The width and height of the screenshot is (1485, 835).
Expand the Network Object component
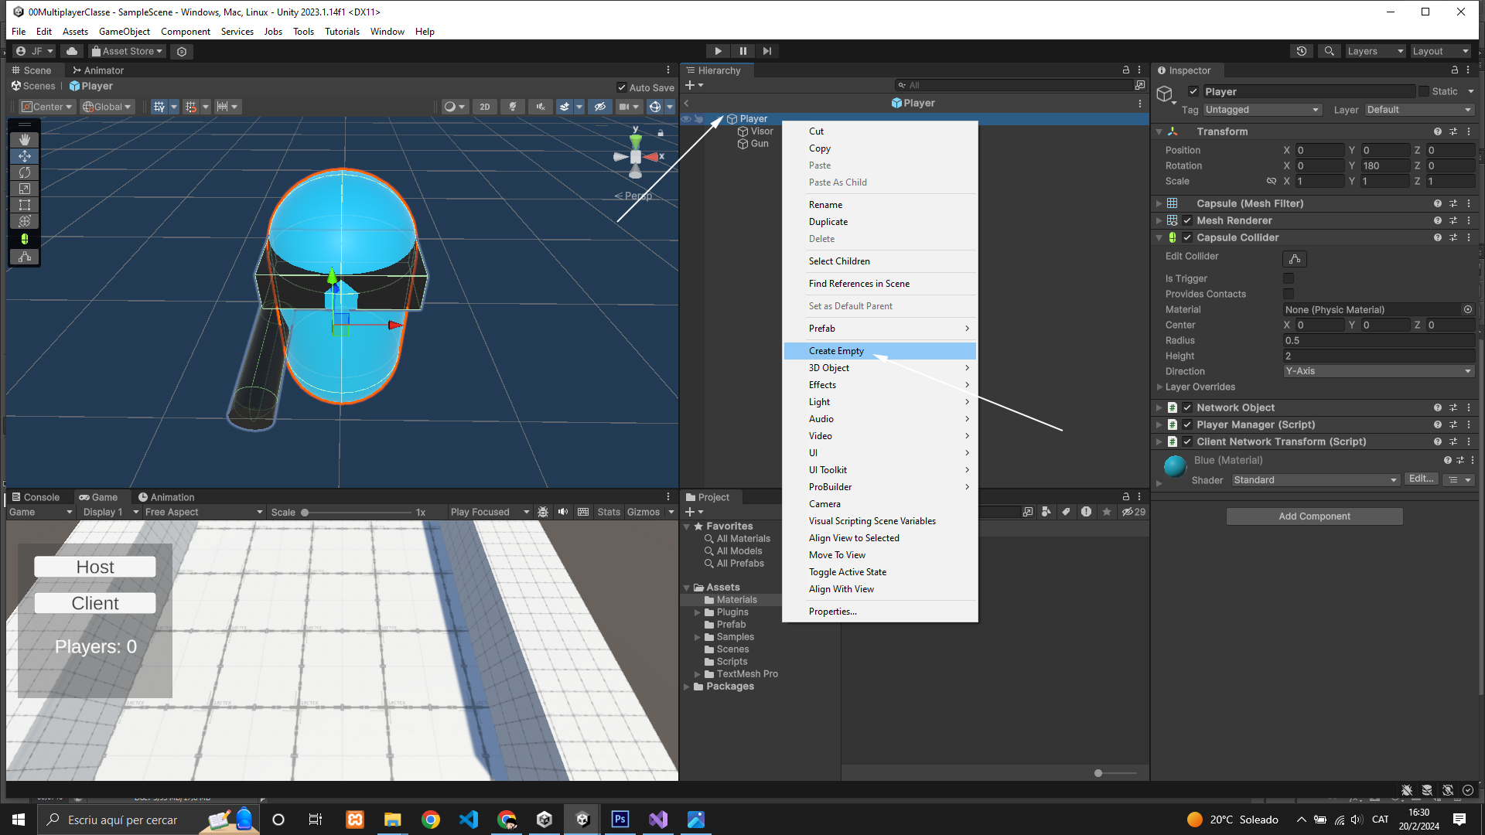(1159, 407)
